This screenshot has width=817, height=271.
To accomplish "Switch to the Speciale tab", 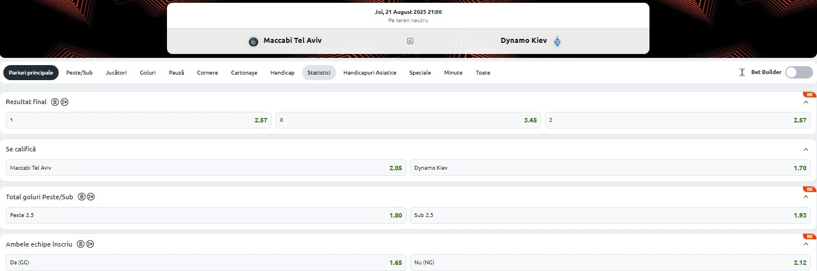I will point(420,72).
